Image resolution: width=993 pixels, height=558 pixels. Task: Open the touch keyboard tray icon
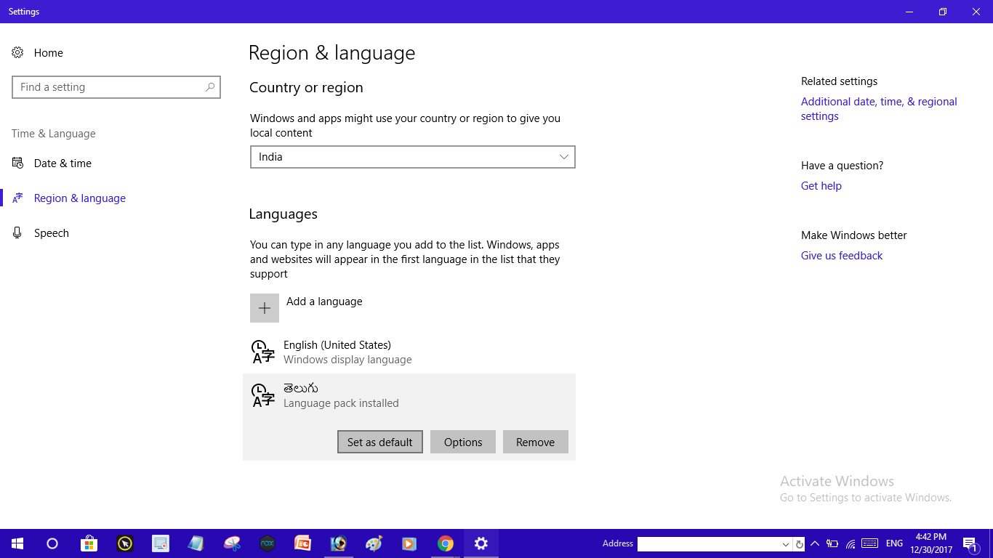tap(869, 543)
